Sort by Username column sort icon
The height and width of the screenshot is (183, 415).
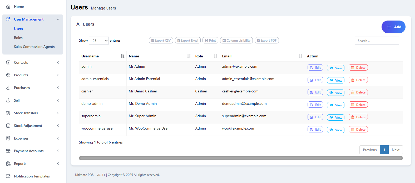[122, 56]
